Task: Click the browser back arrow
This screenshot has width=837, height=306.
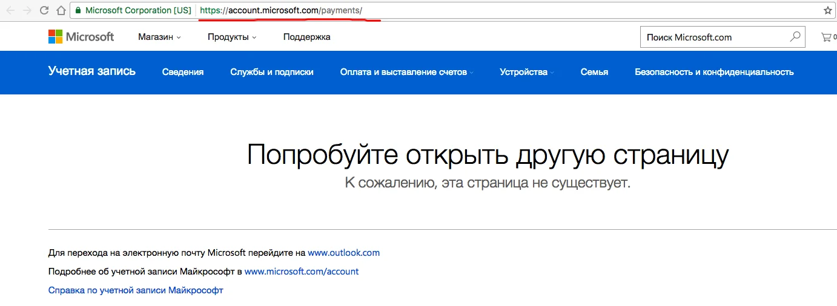Action: tap(10, 10)
